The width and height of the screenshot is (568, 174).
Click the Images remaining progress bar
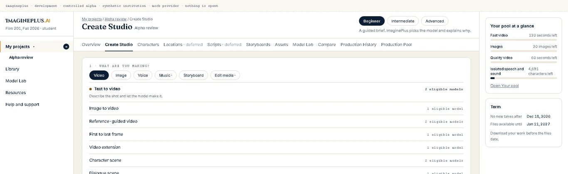point(524,51)
